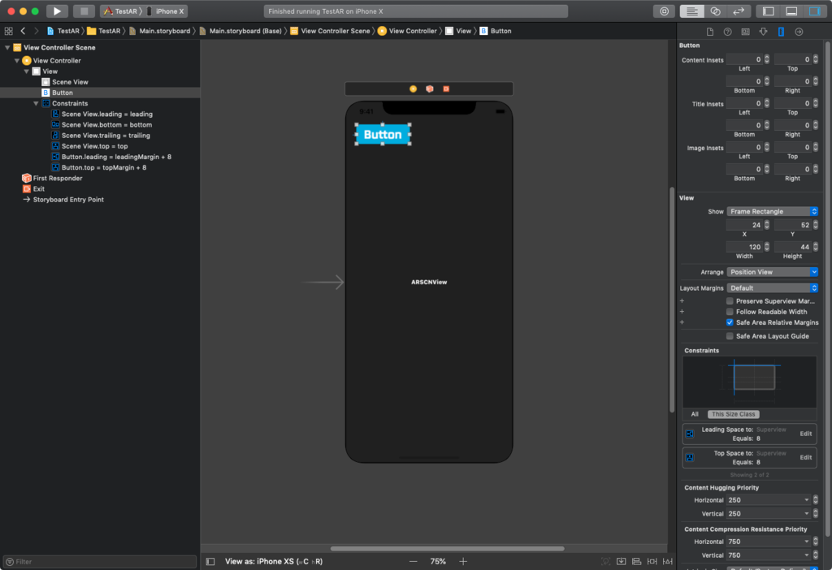Zoom in the canvas with plus button
The width and height of the screenshot is (832, 570).
(x=462, y=561)
